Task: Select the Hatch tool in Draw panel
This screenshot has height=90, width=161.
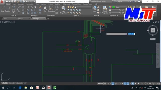Action: (x=23, y=13)
